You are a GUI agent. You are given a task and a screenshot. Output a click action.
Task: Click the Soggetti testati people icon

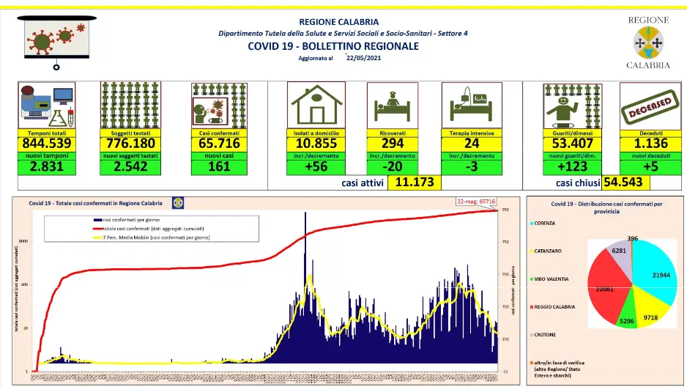130,105
